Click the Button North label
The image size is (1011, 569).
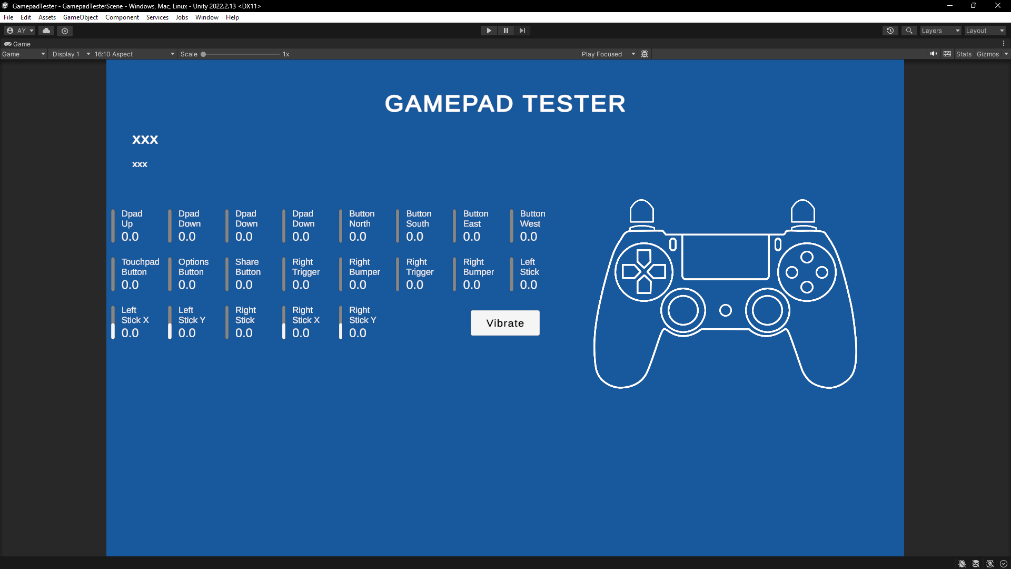(x=362, y=219)
